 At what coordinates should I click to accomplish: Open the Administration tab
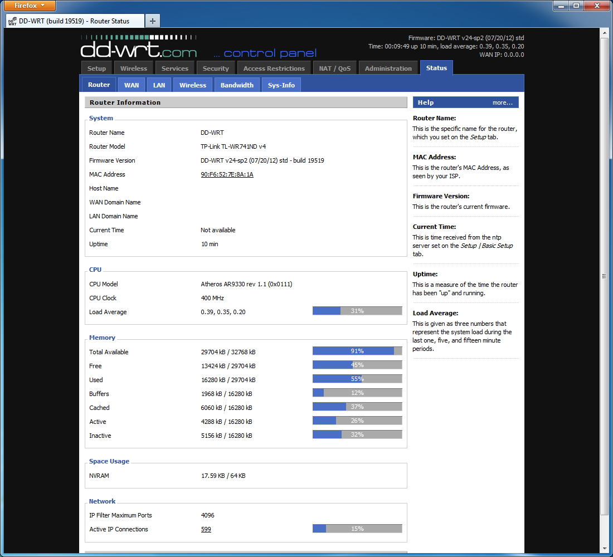click(x=388, y=69)
